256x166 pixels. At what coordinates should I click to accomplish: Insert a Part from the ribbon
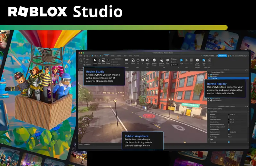pyautogui.click(x=138, y=60)
